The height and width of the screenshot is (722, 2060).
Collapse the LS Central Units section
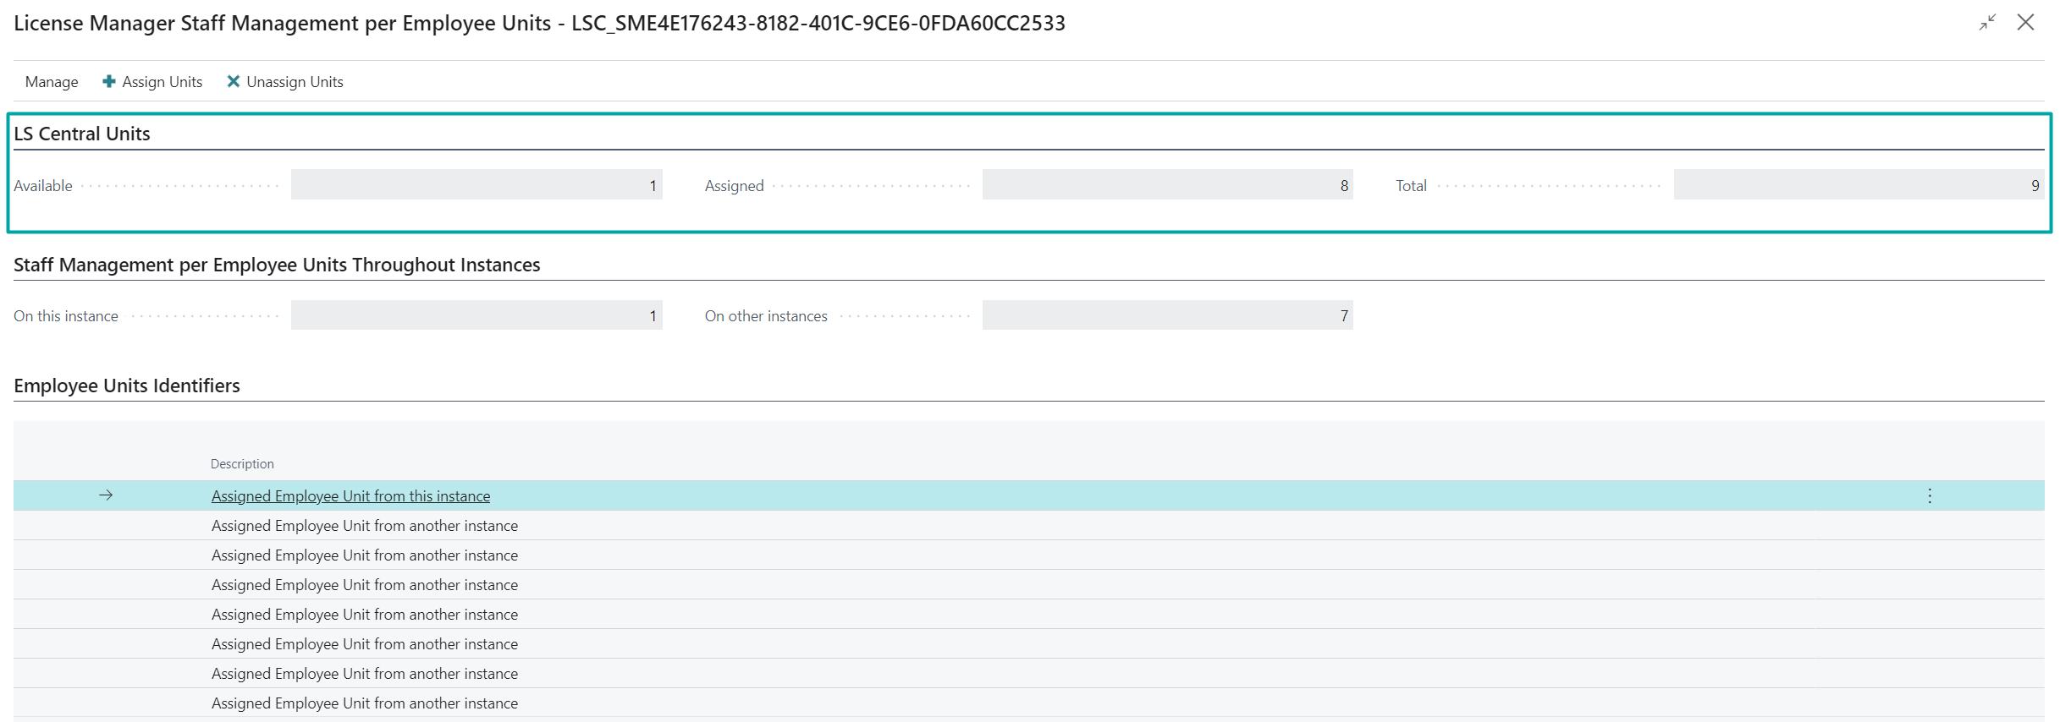(x=82, y=134)
